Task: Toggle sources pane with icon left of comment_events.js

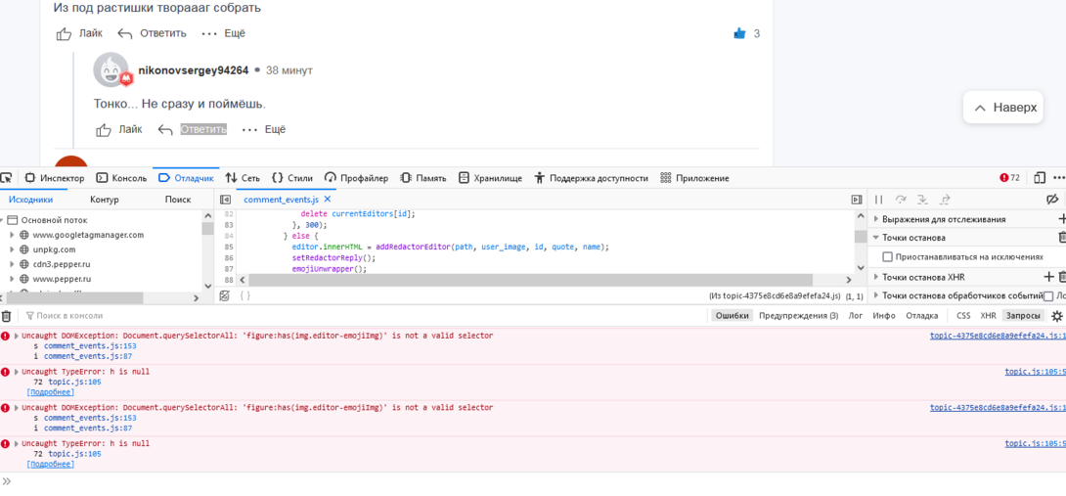Action: pyautogui.click(x=226, y=200)
